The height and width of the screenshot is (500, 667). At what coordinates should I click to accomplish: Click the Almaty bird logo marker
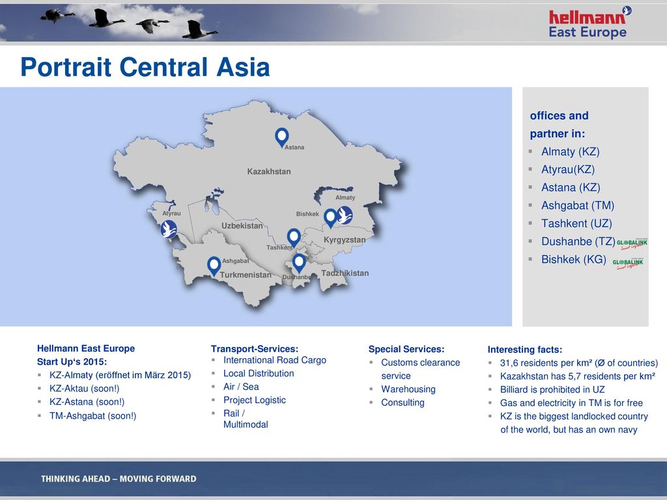[344, 215]
